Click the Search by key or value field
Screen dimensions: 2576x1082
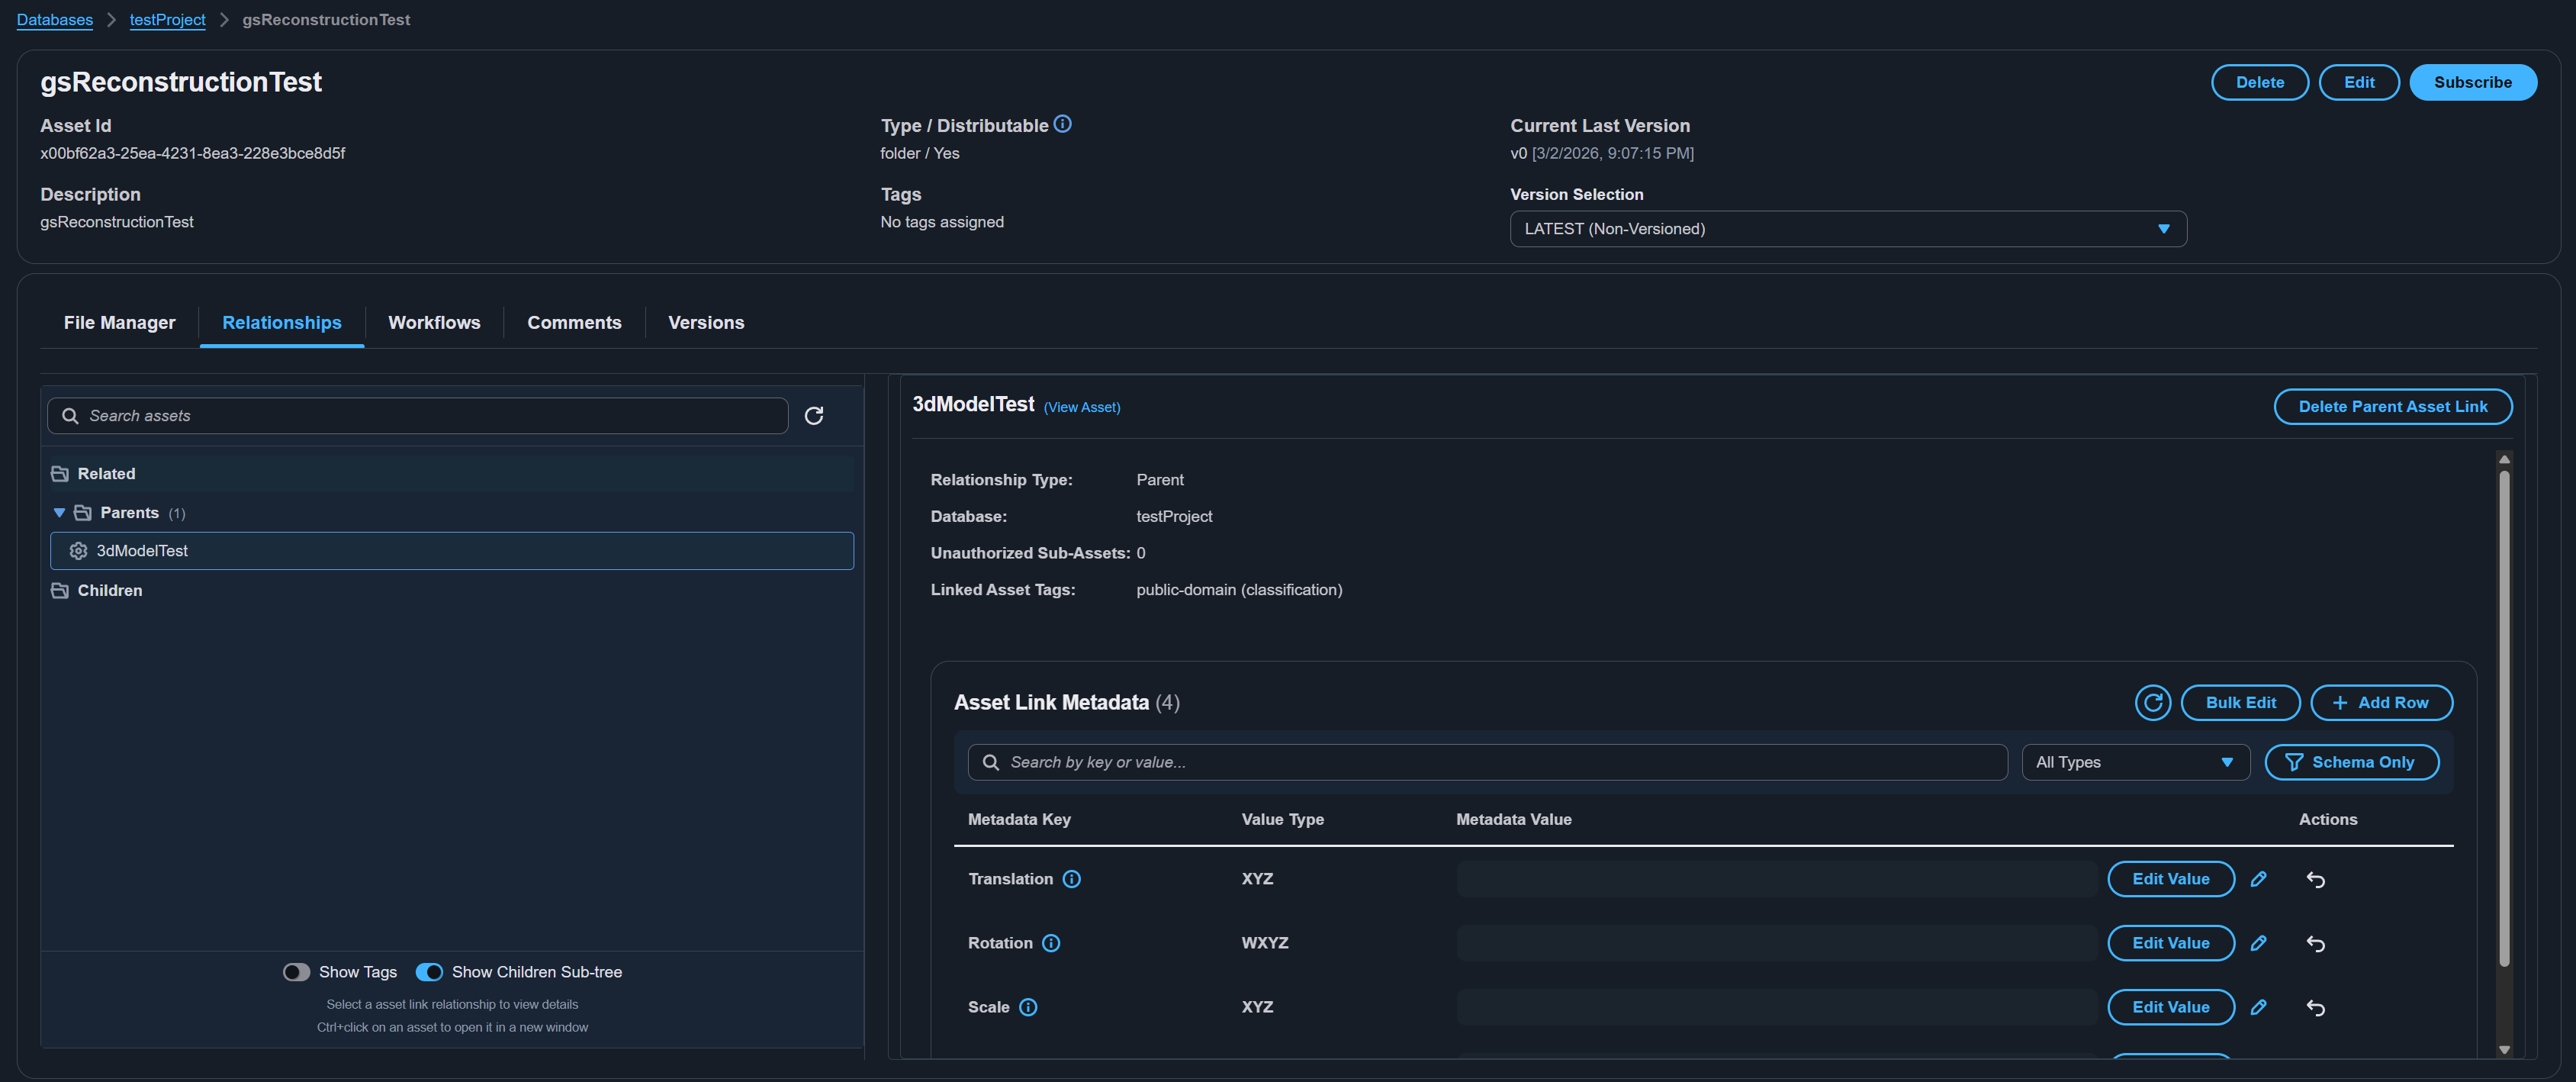tap(1487, 762)
